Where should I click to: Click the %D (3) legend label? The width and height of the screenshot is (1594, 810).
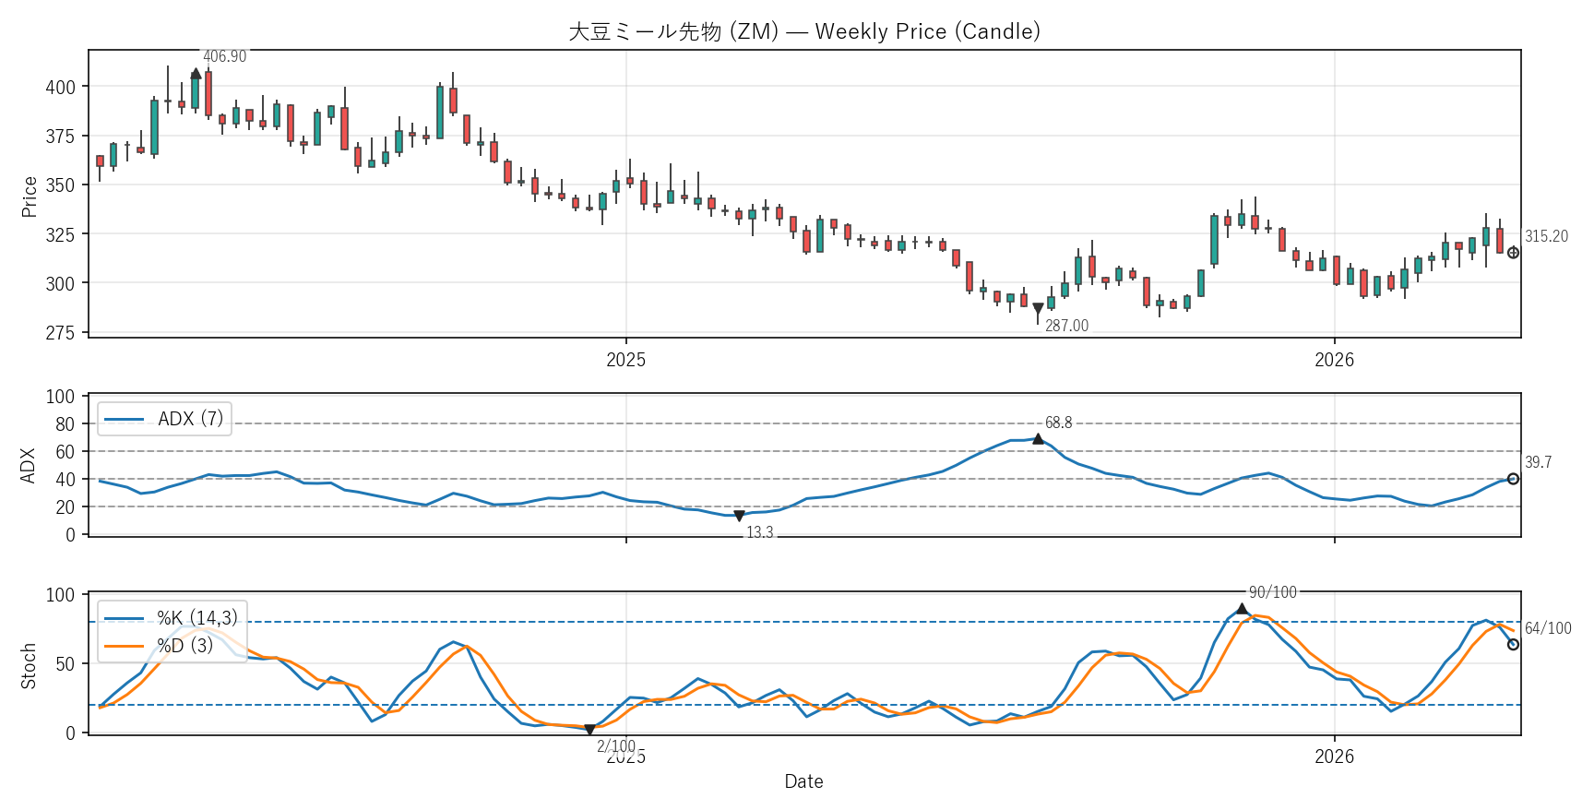coord(184,646)
